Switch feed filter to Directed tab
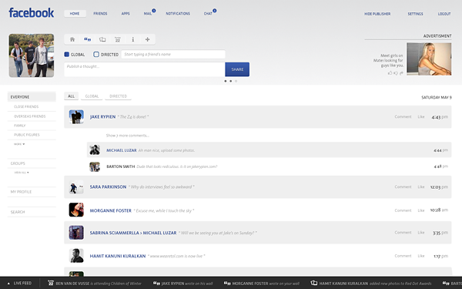 click(x=118, y=96)
